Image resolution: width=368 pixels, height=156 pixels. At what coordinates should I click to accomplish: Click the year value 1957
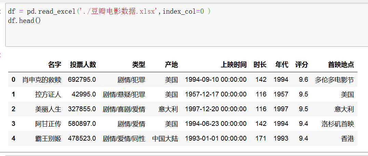(x=281, y=94)
